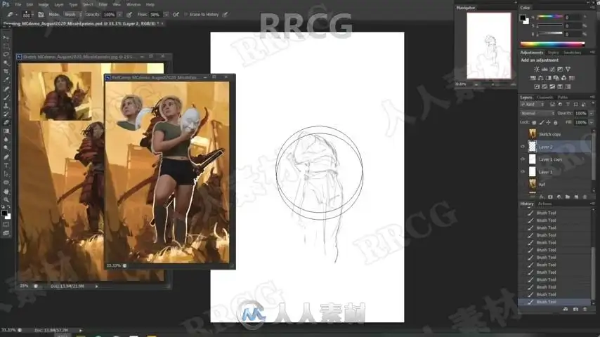Select the Move tool
The image size is (600, 337).
click(x=6, y=37)
